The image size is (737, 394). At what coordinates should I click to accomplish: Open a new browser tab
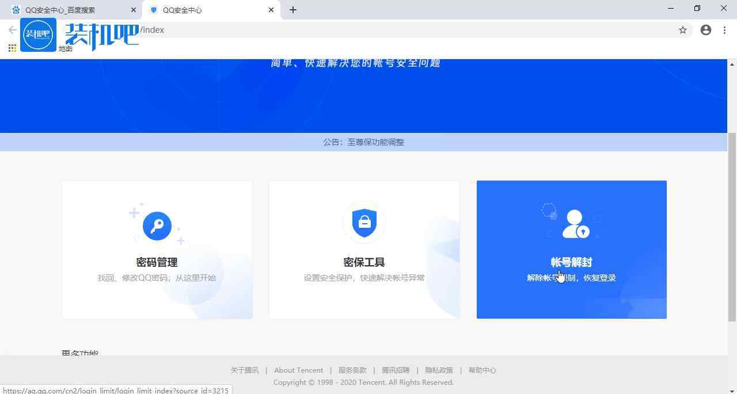[293, 10]
